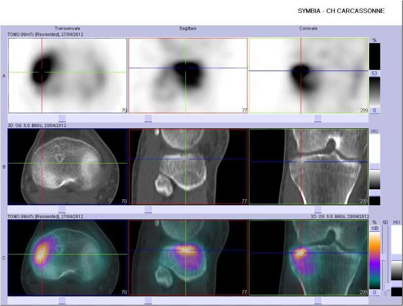The width and height of the screenshot is (403, 306).
Task: Click slice slider thumb under row B transversal view
Action: point(62,209)
